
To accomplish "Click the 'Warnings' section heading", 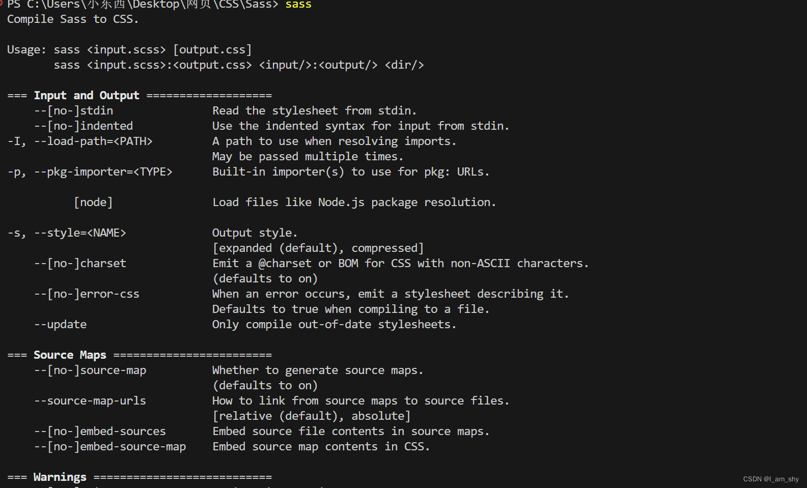I will [x=60, y=477].
